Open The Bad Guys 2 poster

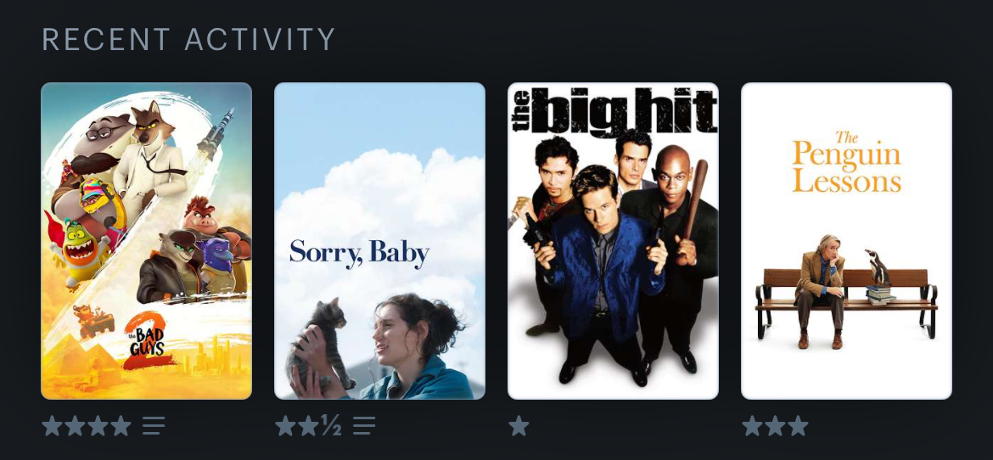[x=146, y=241]
